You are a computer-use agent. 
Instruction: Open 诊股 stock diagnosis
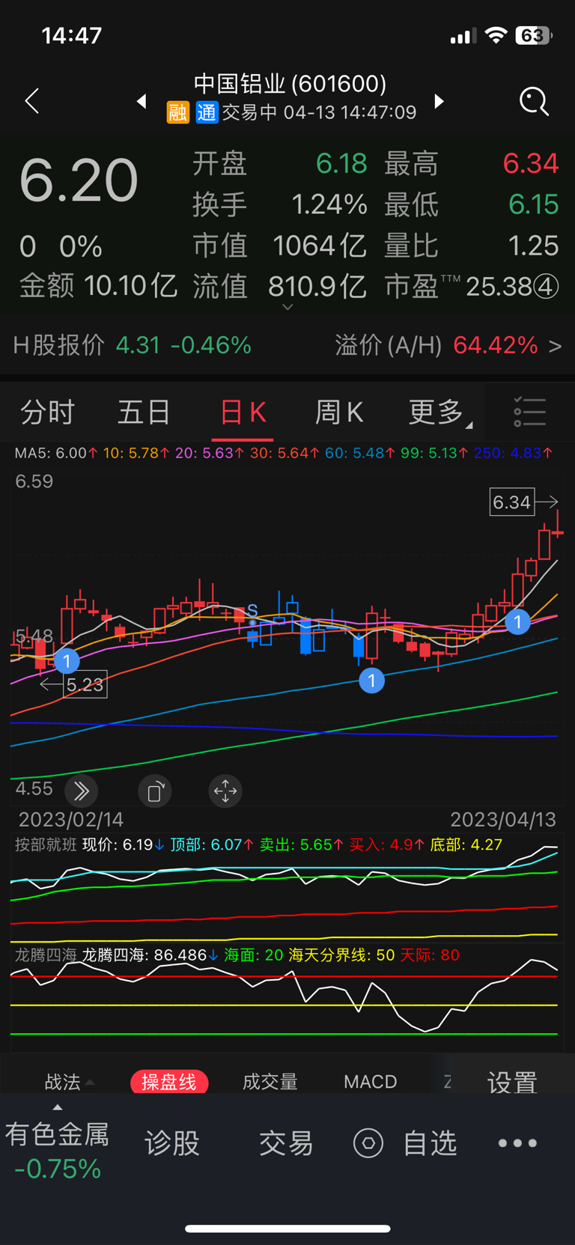(x=172, y=1143)
